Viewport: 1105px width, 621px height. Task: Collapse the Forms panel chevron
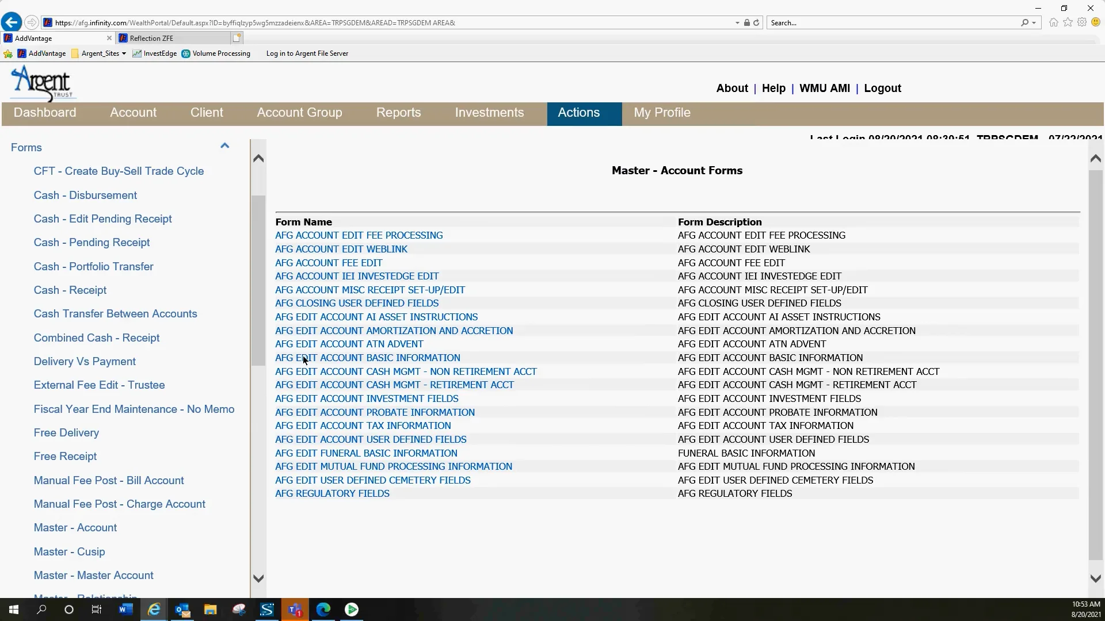[x=224, y=145]
